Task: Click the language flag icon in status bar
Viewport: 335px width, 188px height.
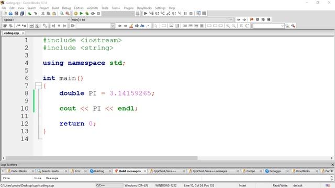Action: click(328, 185)
